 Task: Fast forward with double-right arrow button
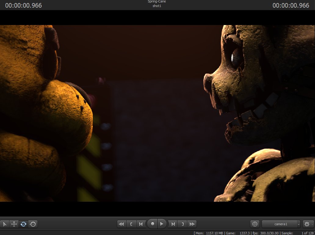pos(192,224)
